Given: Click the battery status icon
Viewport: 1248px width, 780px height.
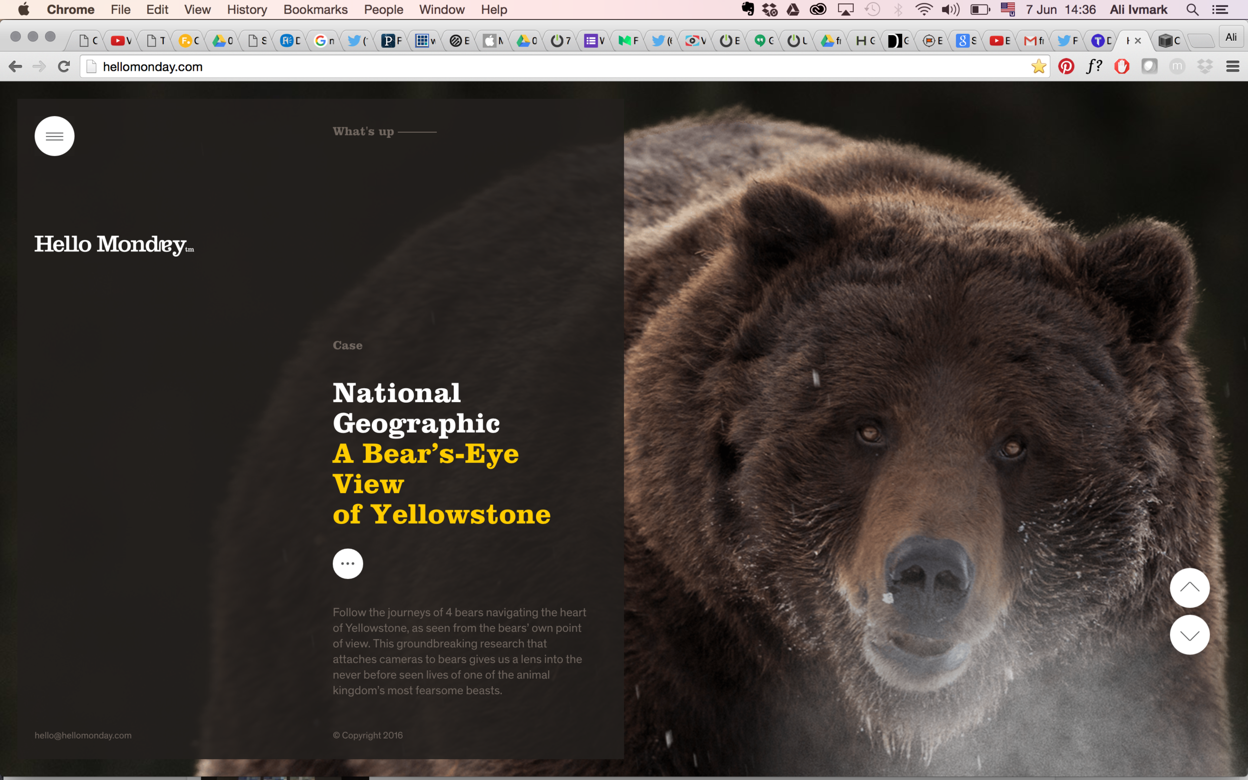Looking at the screenshot, I should pos(980,9).
